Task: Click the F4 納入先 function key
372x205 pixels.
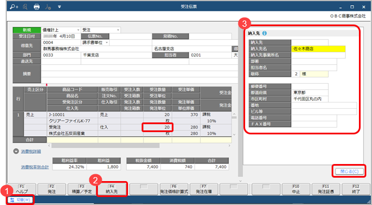Action: [x=111, y=189]
